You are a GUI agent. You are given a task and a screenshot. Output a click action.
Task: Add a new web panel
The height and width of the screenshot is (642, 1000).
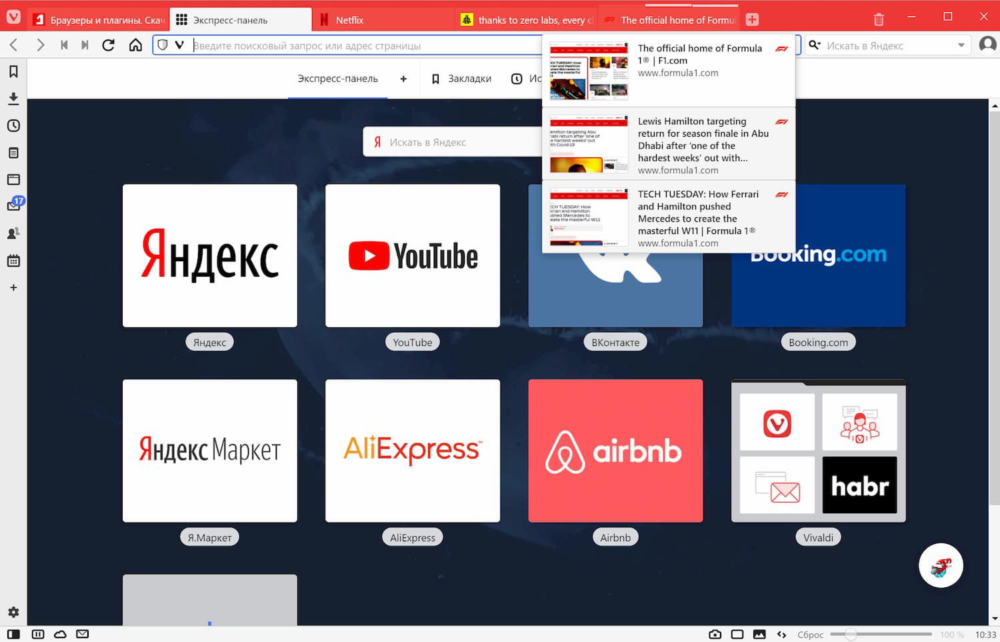point(13,287)
